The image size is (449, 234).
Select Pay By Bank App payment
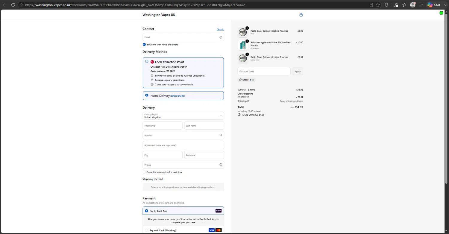146,211
